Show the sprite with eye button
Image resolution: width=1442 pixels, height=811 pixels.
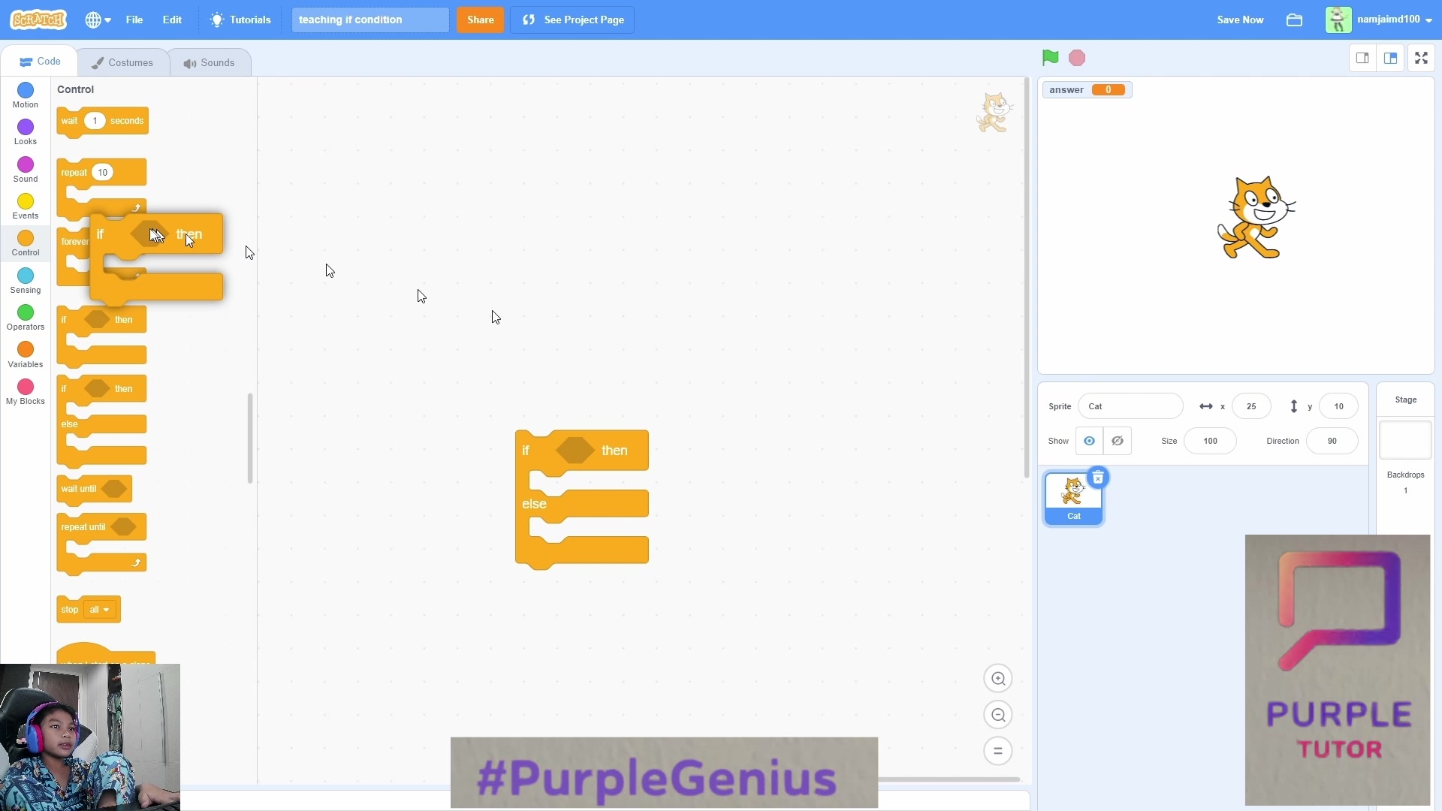click(1089, 441)
